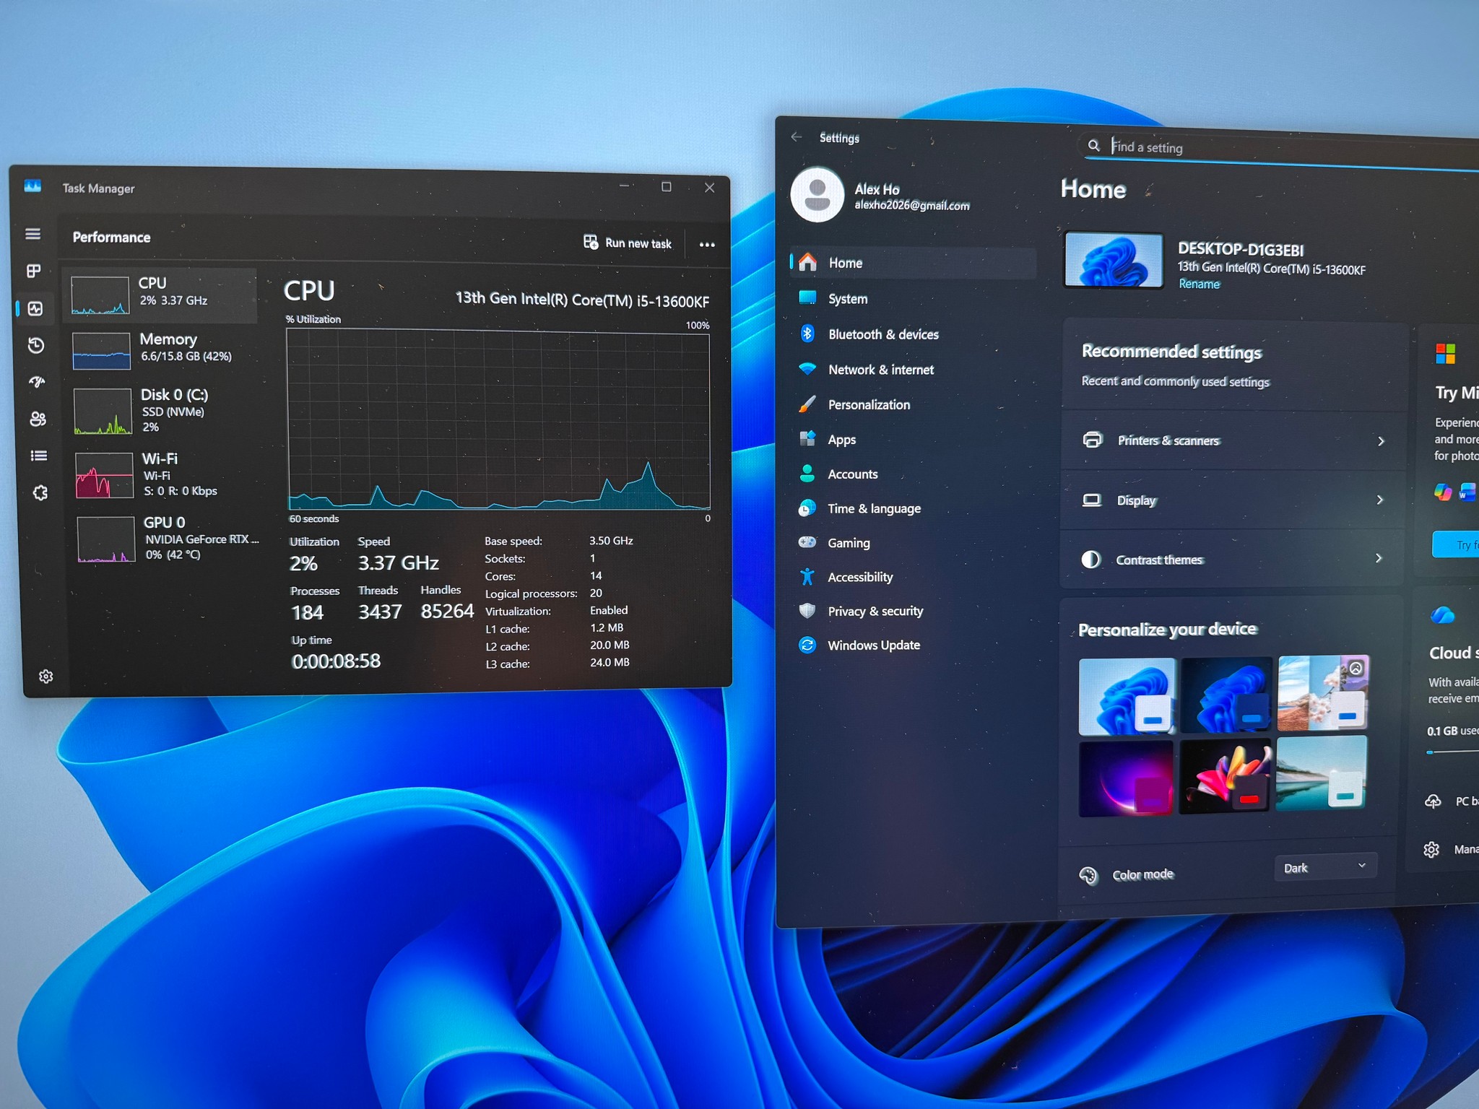
Task: Apply the purple glow theme thumbnail
Action: [x=1126, y=778]
